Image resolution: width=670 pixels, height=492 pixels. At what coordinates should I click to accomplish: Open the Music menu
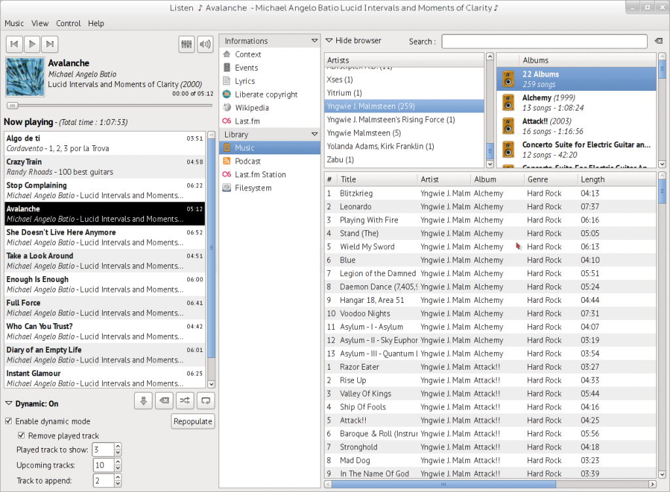(x=14, y=24)
